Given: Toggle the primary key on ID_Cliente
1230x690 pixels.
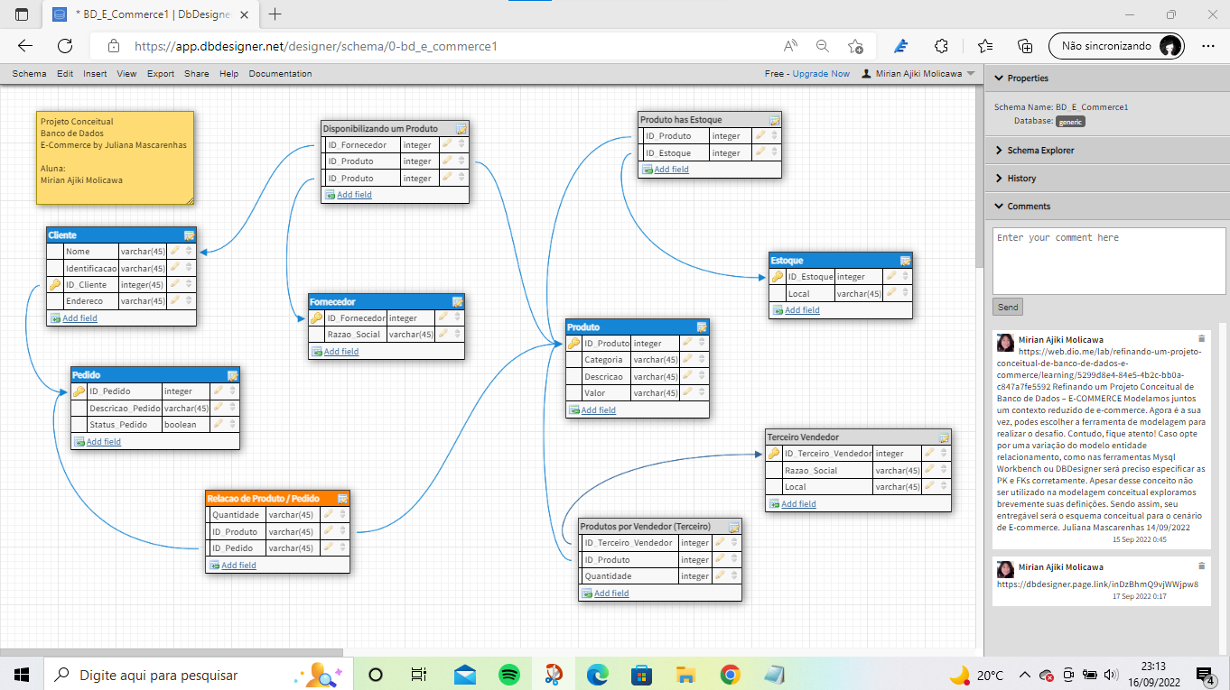Looking at the screenshot, I should click(53, 284).
